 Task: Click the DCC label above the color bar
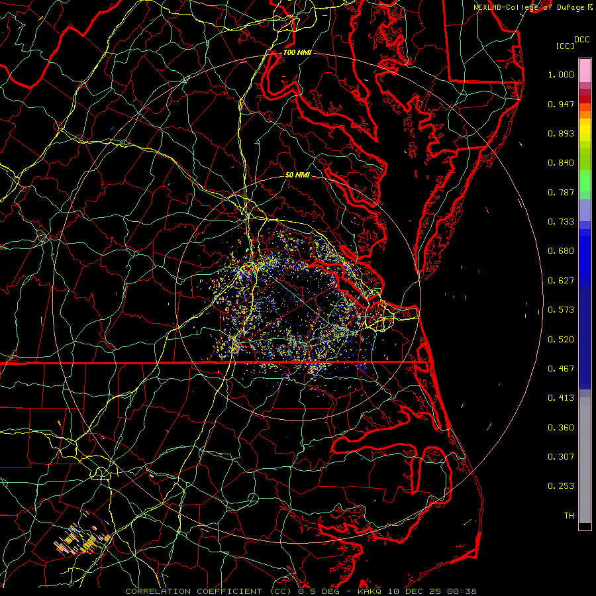point(582,40)
